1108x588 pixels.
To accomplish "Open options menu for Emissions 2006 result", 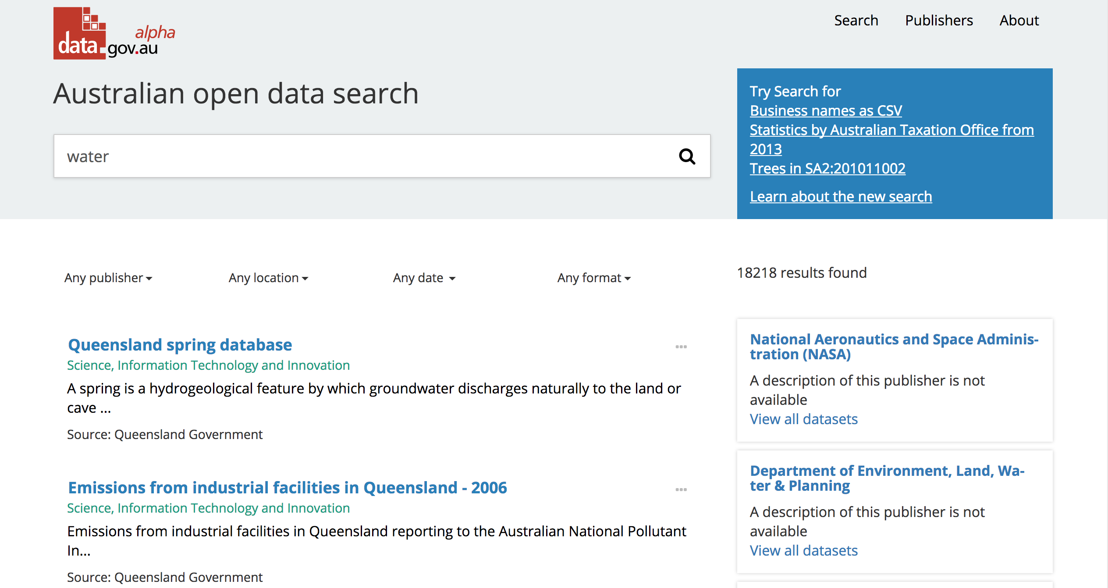I will (x=681, y=489).
